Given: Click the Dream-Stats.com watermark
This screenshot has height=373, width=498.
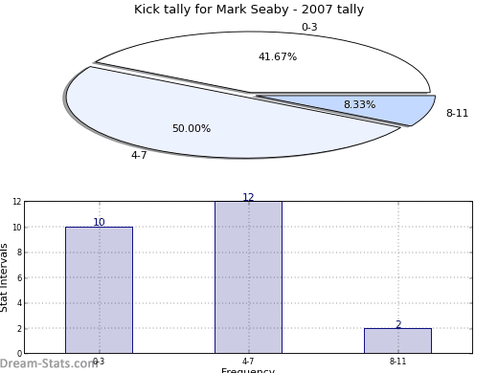Looking at the screenshot, I should (x=48, y=363).
